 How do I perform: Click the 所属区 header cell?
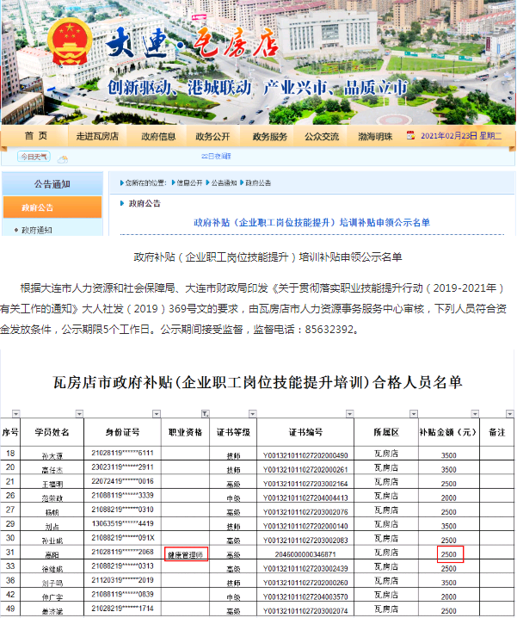[386, 432]
